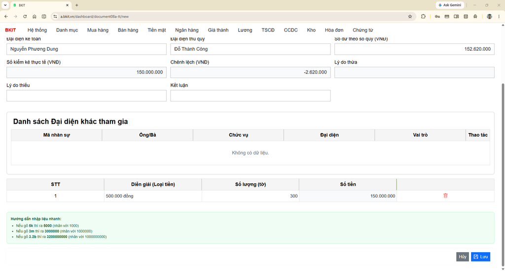The width and height of the screenshot is (505, 271).
Task: Click the Chức vụ column header
Action: click(x=238, y=135)
